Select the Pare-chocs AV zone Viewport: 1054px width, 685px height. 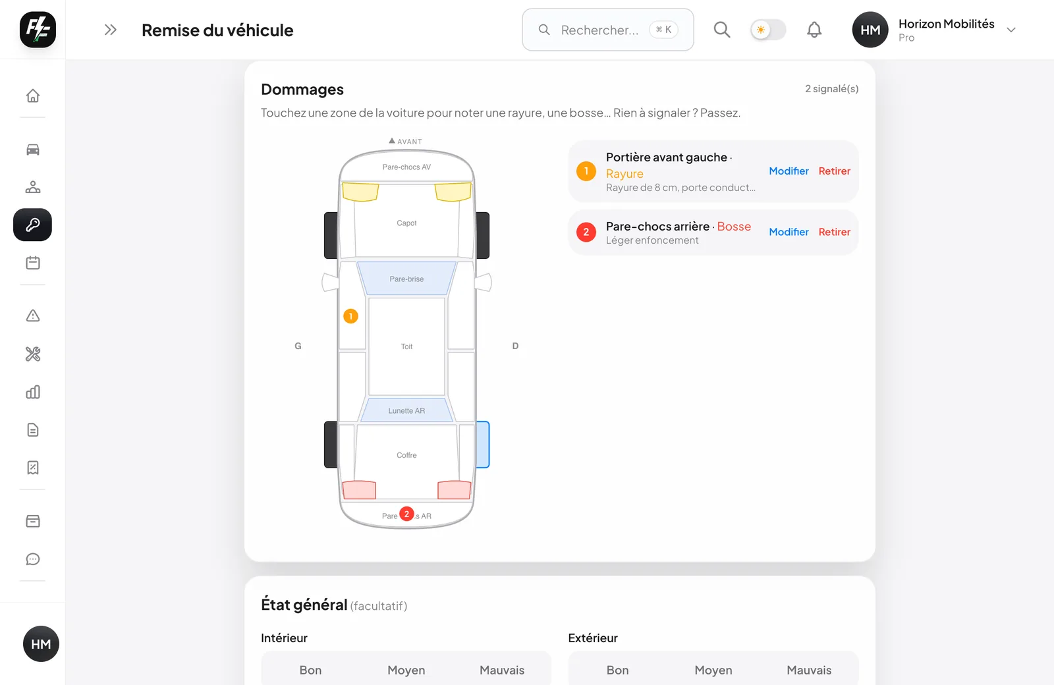(406, 167)
